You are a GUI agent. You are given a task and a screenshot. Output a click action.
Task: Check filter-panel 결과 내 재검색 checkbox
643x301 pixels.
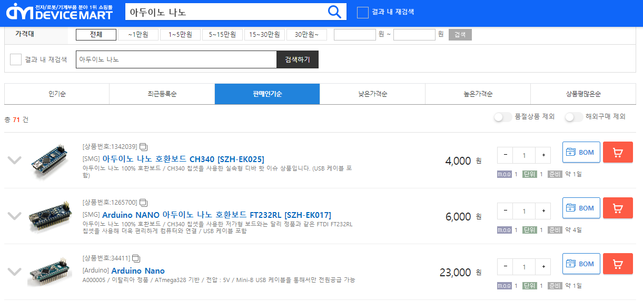[16, 59]
